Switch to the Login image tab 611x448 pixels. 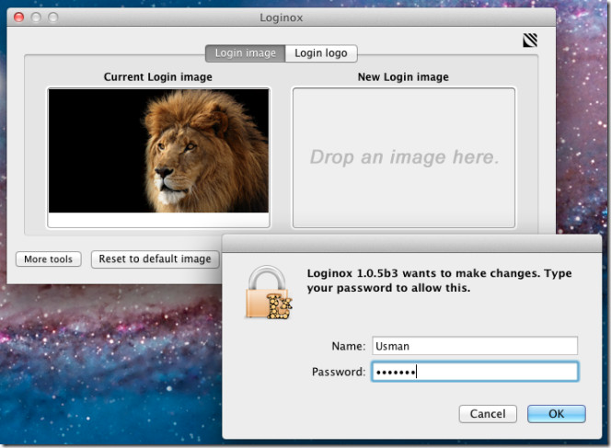tap(246, 53)
